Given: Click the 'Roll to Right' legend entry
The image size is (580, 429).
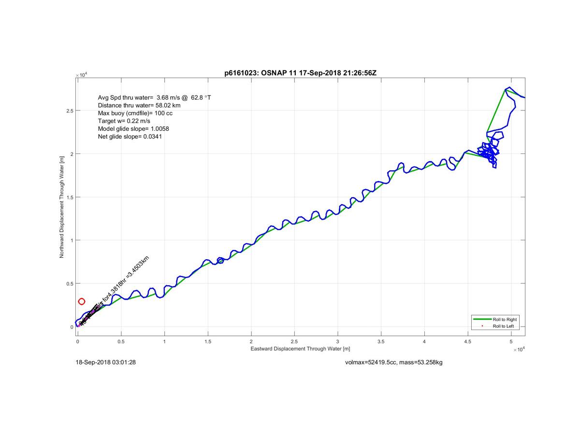Looking at the screenshot, I should [x=505, y=319].
